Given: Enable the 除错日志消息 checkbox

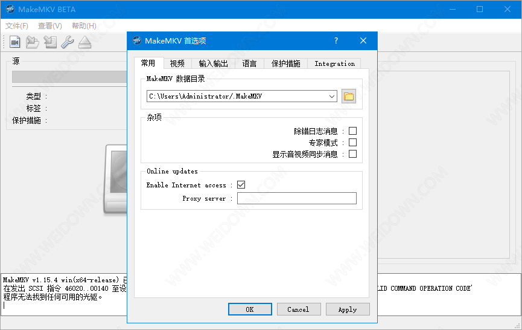Looking at the screenshot, I should coord(352,131).
